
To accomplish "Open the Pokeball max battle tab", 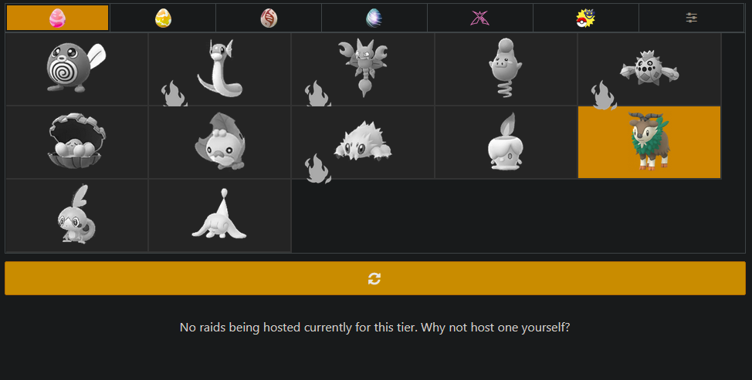I will [x=585, y=18].
